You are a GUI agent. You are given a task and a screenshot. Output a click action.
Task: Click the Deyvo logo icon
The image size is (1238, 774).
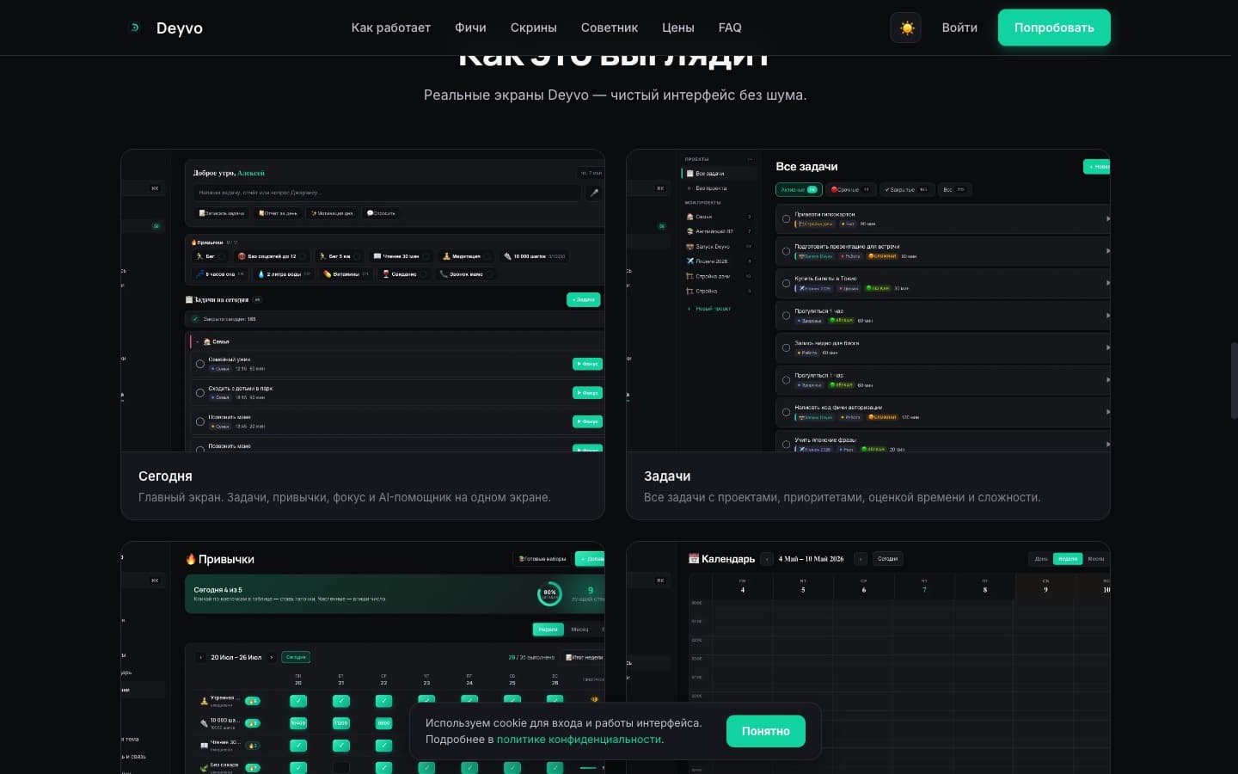(x=134, y=28)
